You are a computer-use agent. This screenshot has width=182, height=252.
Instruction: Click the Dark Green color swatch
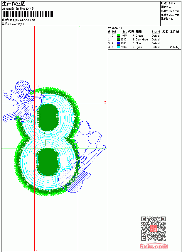118,39
